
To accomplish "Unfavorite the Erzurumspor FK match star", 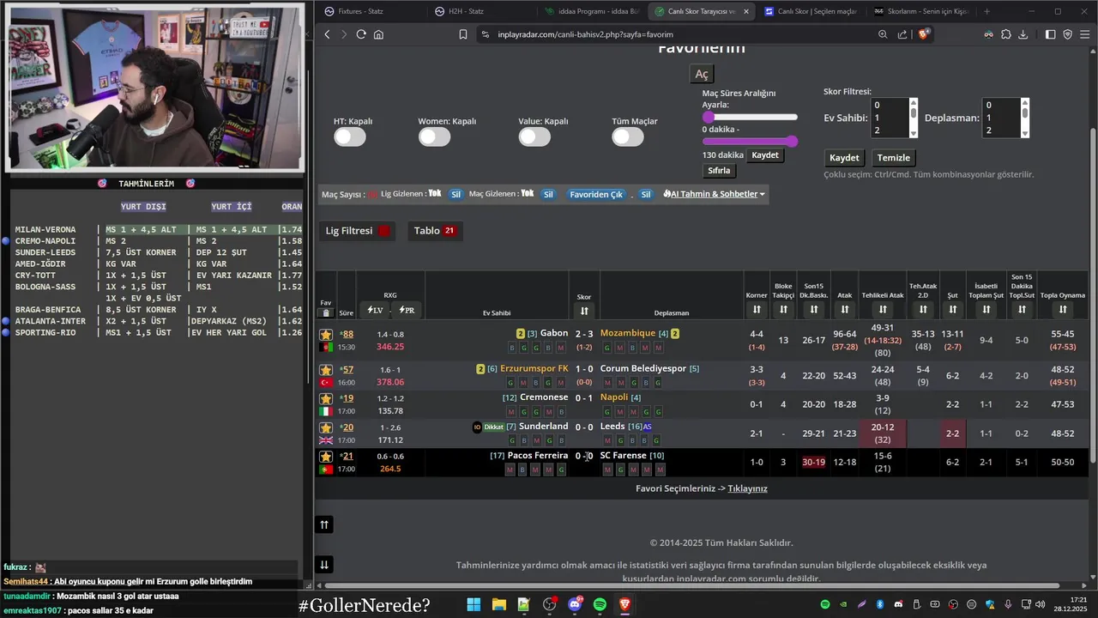I will (326, 369).
